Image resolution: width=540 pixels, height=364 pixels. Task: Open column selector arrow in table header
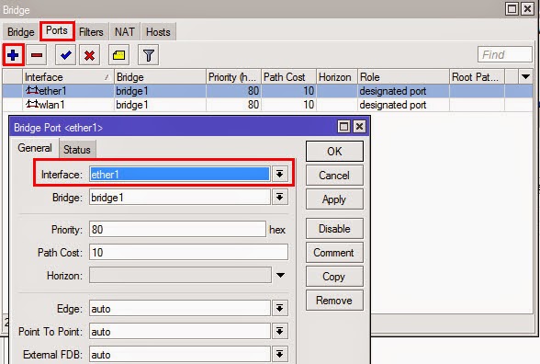tap(525, 76)
